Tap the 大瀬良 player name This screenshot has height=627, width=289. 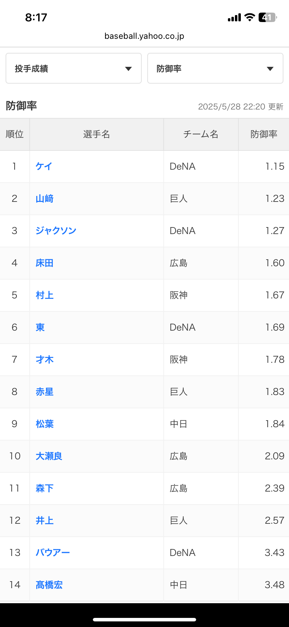pyautogui.click(x=49, y=456)
